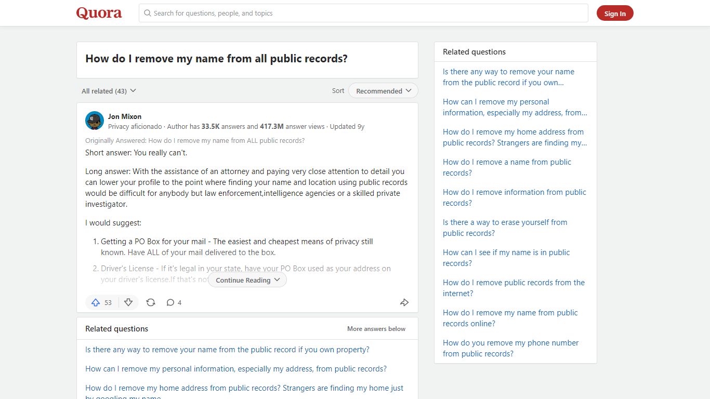Open Jon Mixon's profile name link
The width and height of the screenshot is (710, 399).
click(125, 116)
